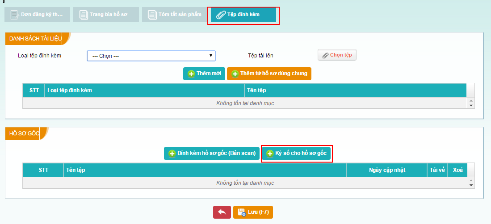Open the Trang bìa hồ sơ tab
This screenshot has width=491, height=224.
[105, 15]
